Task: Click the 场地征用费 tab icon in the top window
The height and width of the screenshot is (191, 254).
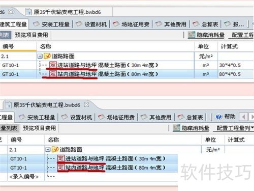Action: click(116, 24)
